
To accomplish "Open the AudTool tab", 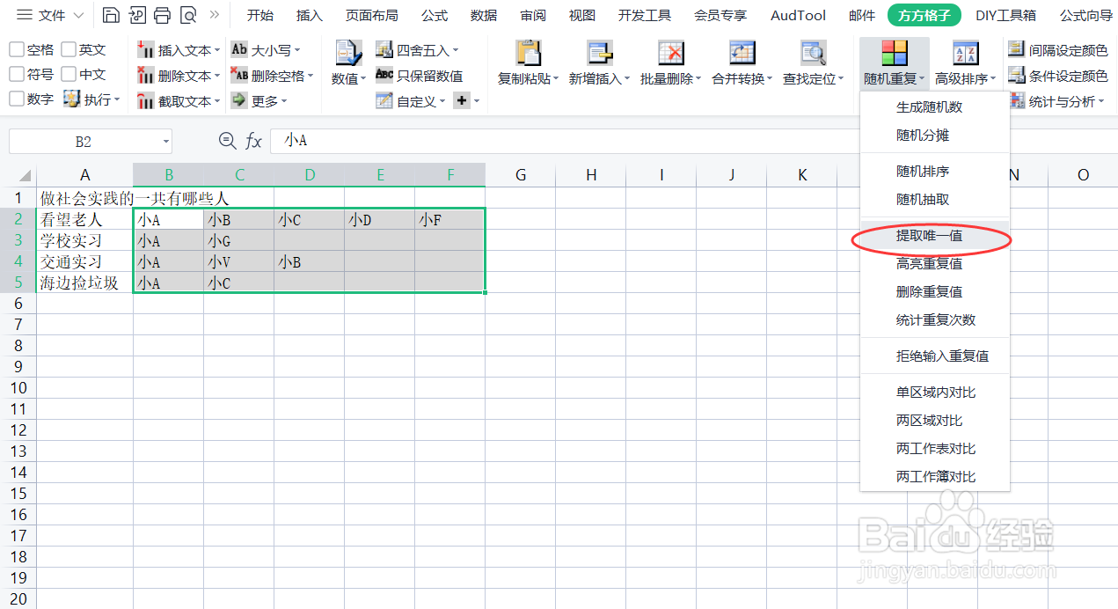I will coord(798,15).
